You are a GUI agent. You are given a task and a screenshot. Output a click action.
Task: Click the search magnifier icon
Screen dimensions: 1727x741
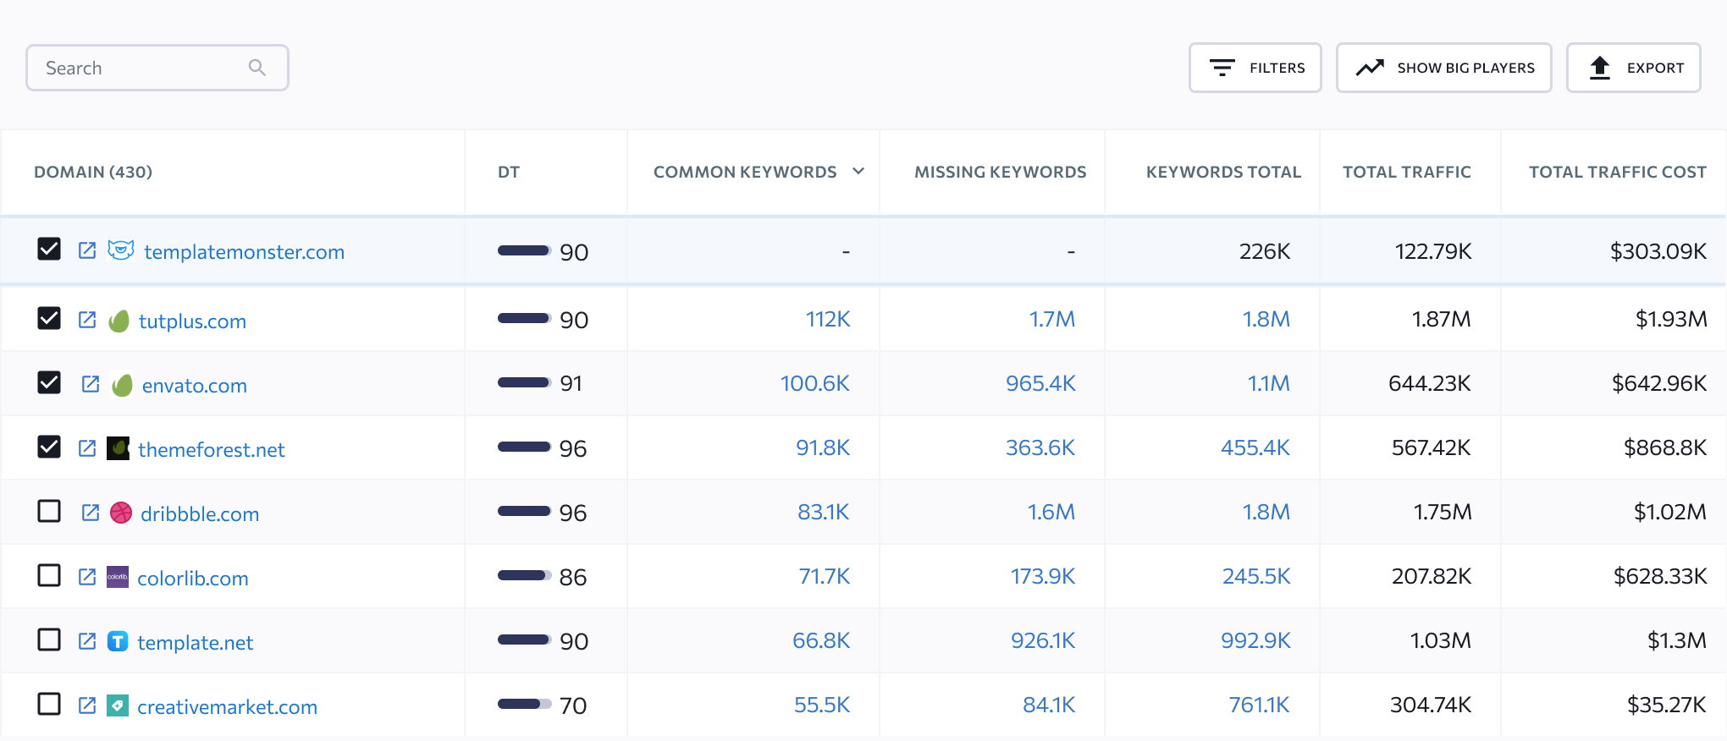pos(257,68)
